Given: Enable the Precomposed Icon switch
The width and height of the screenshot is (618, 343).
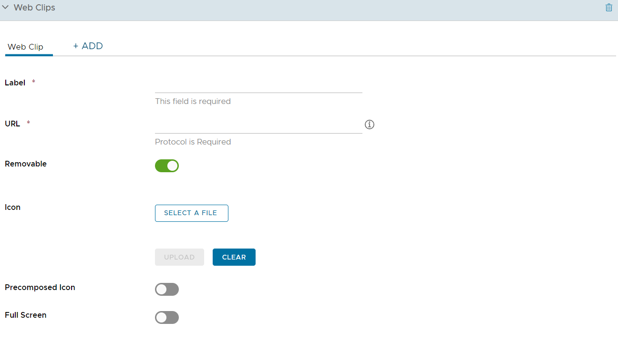Looking at the screenshot, I should 167,290.
